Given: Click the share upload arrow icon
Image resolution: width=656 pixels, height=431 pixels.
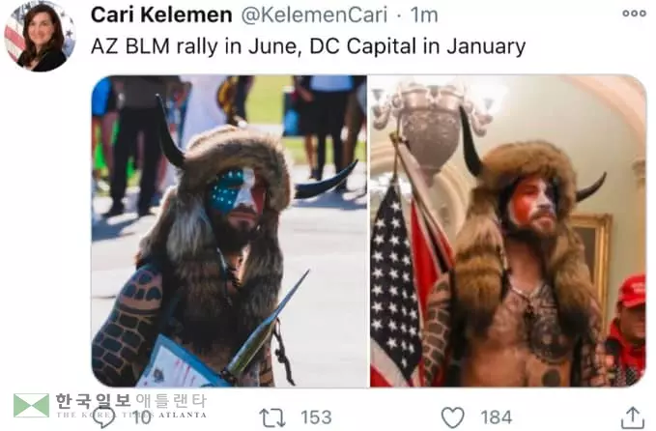Looking at the screenshot, I should point(633,417).
